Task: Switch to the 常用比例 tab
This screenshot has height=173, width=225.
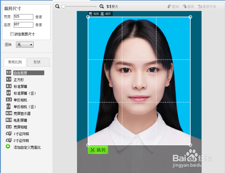Action: (x=15, y=62)
